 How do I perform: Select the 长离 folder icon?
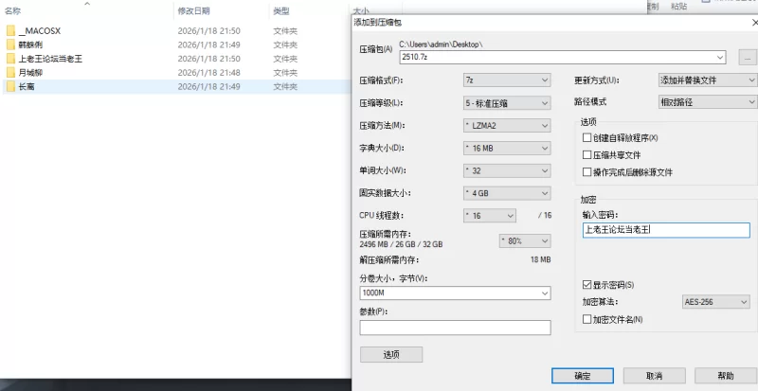coord(10,87)
